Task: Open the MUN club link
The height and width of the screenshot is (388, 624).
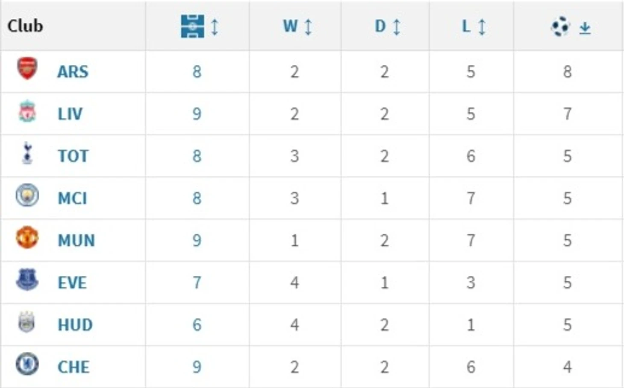Action: pyautogui.click(x=76, y=241)
